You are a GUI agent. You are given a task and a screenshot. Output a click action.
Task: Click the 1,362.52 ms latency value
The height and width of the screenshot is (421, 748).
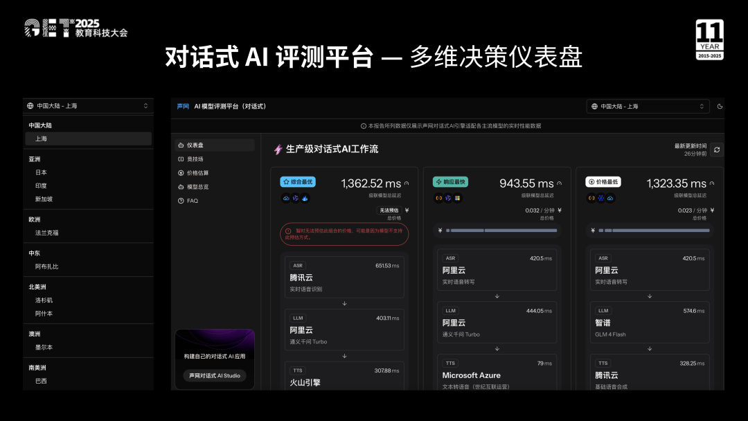click(x=371, y=183)
